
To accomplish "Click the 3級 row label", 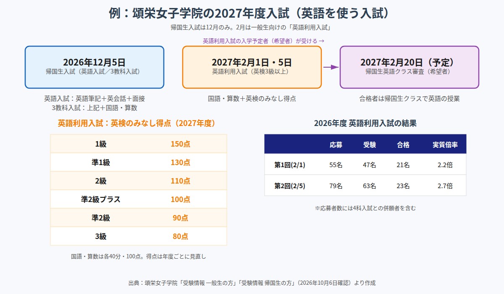I will pos(101,236).
